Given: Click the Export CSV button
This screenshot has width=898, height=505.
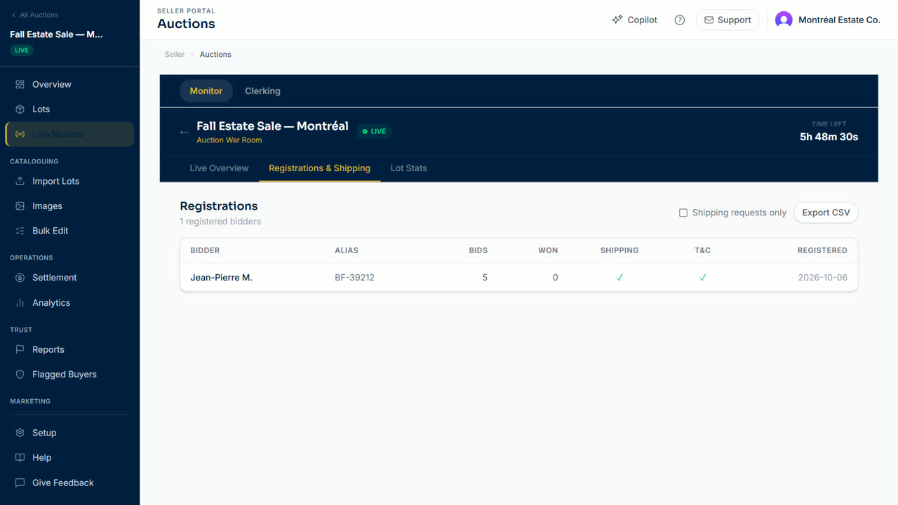Looking at the screenshot, I should point(826,213).
